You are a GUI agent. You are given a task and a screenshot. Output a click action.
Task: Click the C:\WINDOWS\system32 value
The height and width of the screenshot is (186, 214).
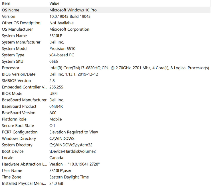coord(71,145)
